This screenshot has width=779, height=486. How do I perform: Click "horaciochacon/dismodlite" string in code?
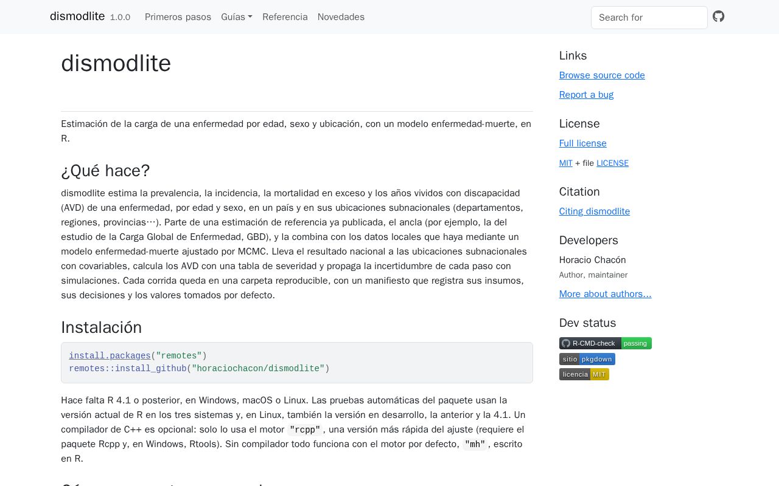258,369
